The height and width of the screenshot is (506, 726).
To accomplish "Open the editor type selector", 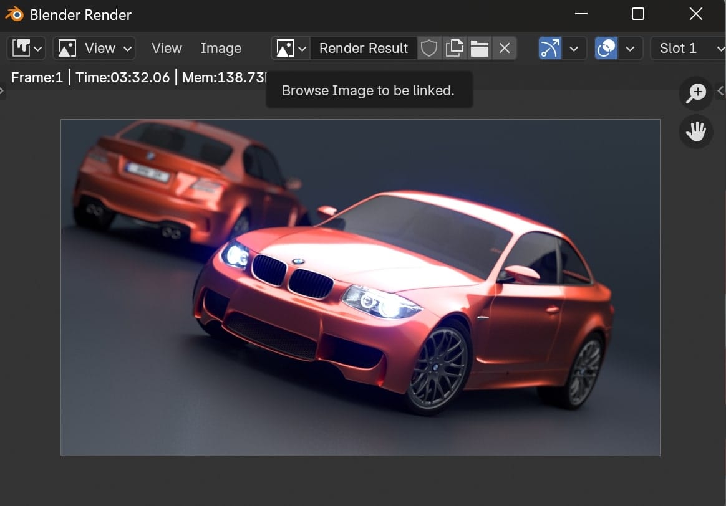I will (x=26, y=48).
